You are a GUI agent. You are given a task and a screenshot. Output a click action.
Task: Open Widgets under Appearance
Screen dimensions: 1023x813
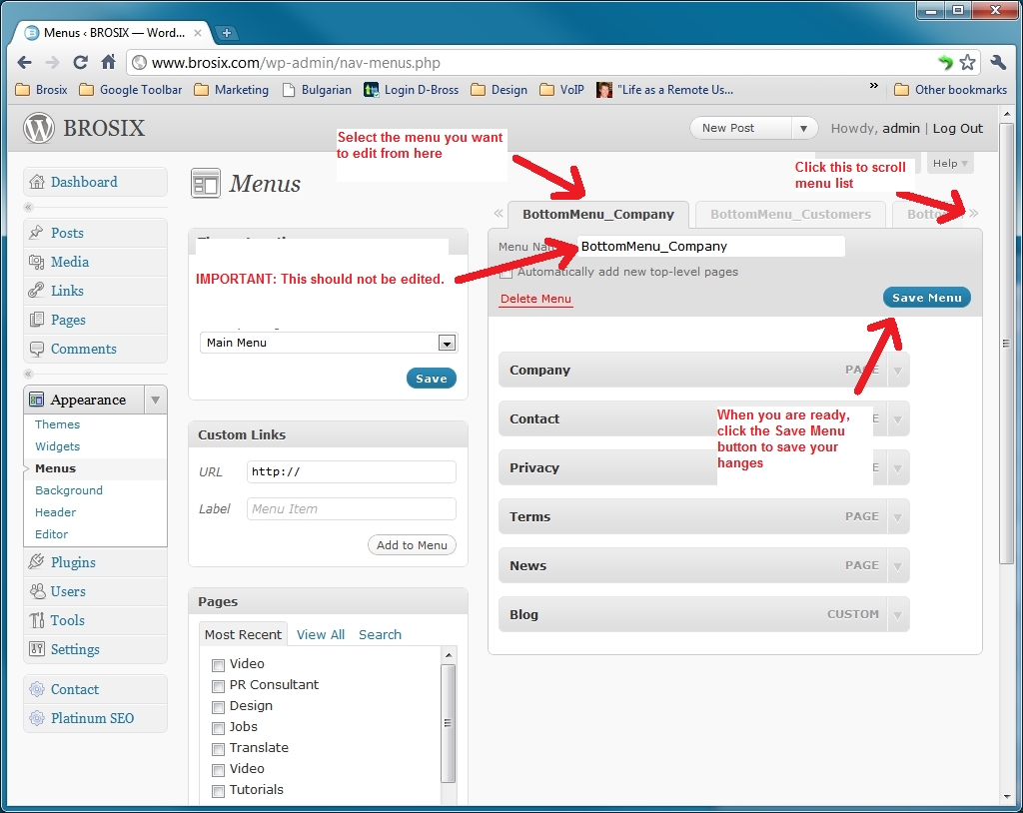click(57, 446)
